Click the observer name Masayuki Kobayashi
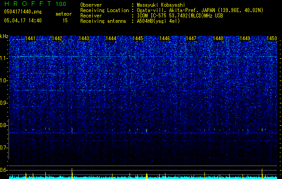This screenshot has width=282, height=179. coord(161,5)
